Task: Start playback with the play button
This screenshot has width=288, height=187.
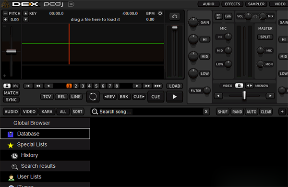Action: point(175,97)
